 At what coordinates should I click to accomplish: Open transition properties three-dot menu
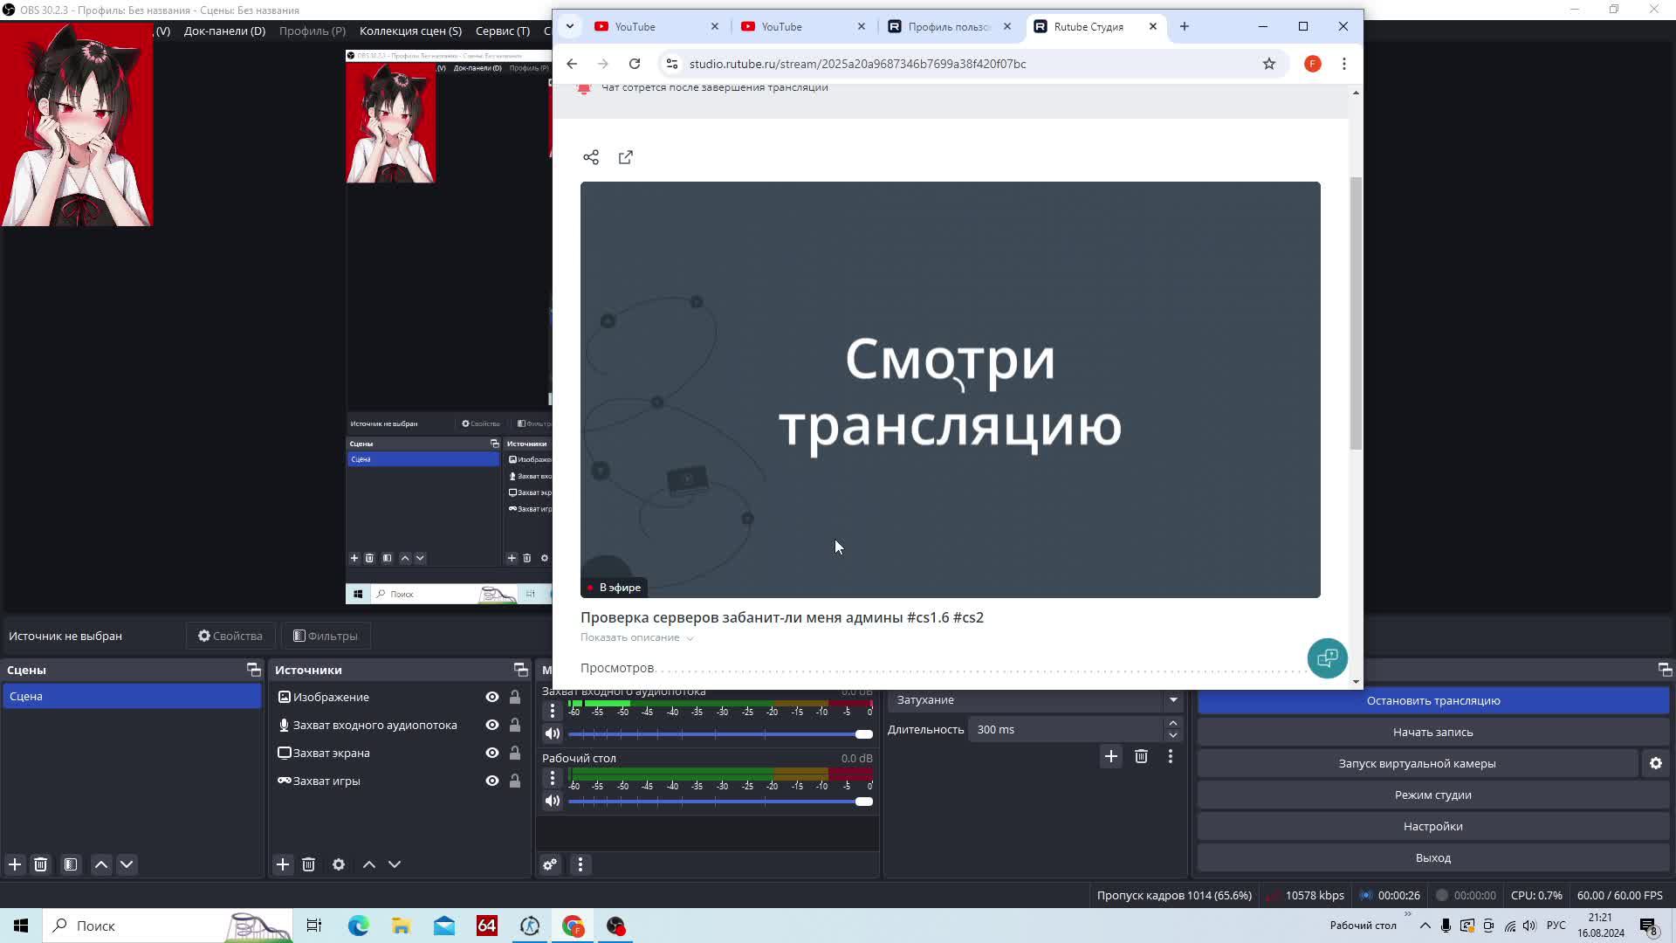(1171, 756)
